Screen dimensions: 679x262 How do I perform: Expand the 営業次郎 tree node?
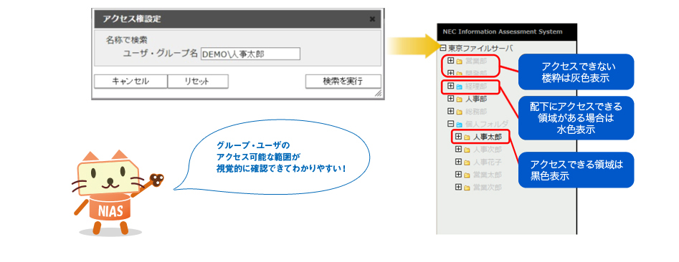[x=458, y=187]
